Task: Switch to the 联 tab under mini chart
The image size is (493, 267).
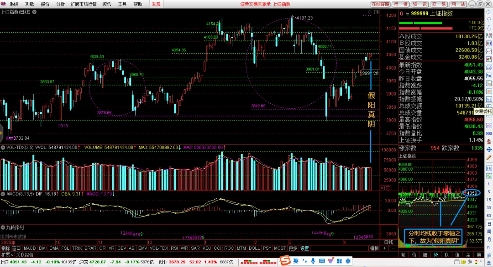Action: (x=446, y=255)
